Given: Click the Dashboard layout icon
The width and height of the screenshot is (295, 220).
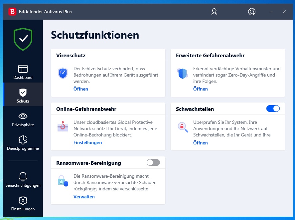Looking at the screenshot, I should pyautogui.click(x=23, y=69).
